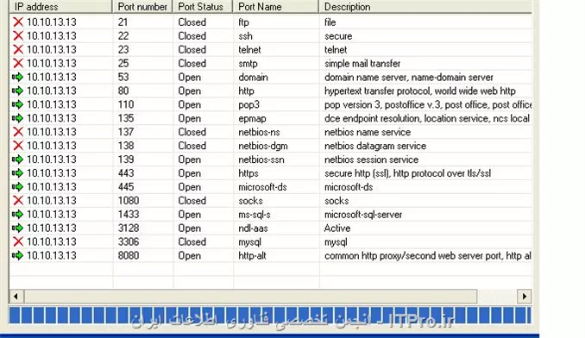Select the ssh port name cell
The height and width of the screenshot is (338, 585).
pyautogui.click(x=246, y=36)
